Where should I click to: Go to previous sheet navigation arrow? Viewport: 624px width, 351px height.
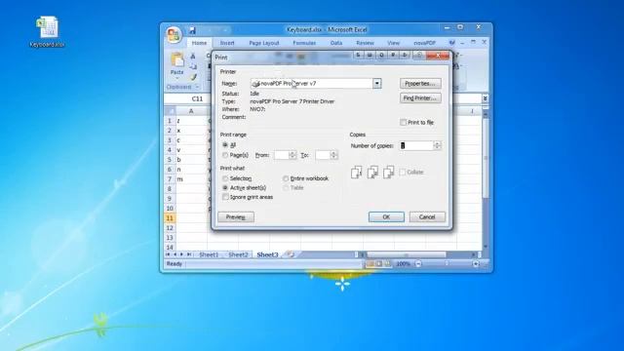[x=175, y=254]
